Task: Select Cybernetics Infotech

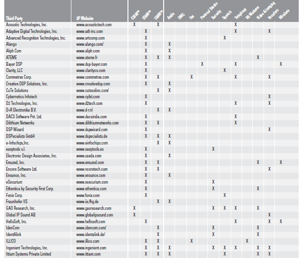Action: 21,96
